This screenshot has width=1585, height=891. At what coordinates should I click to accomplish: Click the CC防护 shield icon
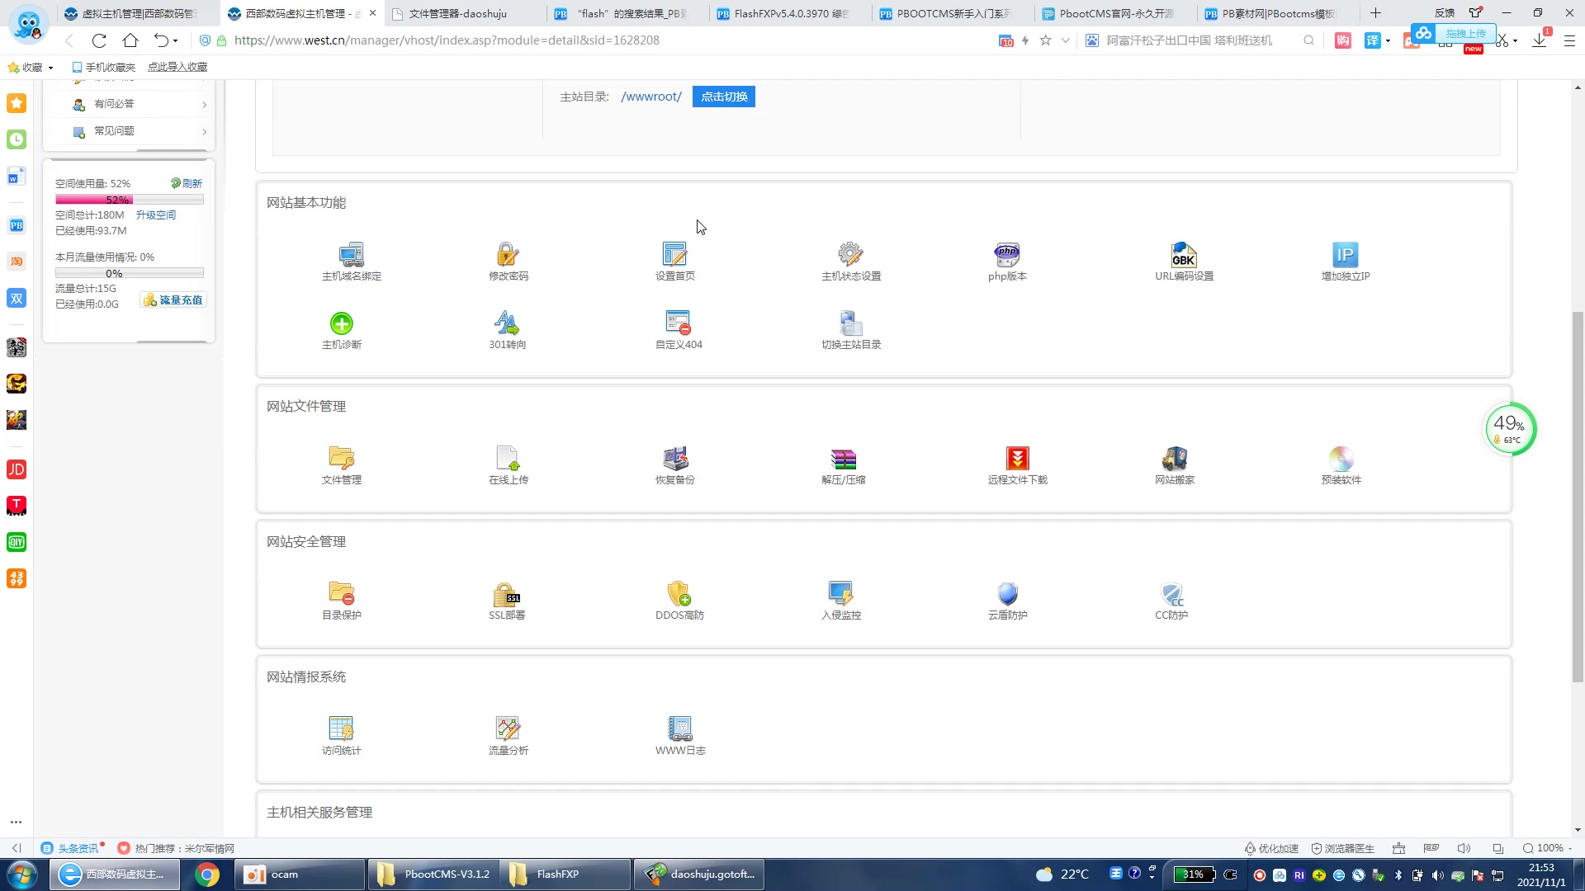coord(1171,594)
